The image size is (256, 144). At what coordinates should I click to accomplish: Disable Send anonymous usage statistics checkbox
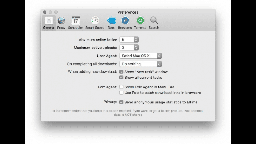[121, 102]
